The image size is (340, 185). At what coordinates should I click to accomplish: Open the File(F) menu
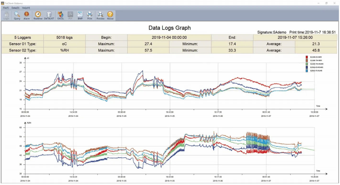(6, 8)
